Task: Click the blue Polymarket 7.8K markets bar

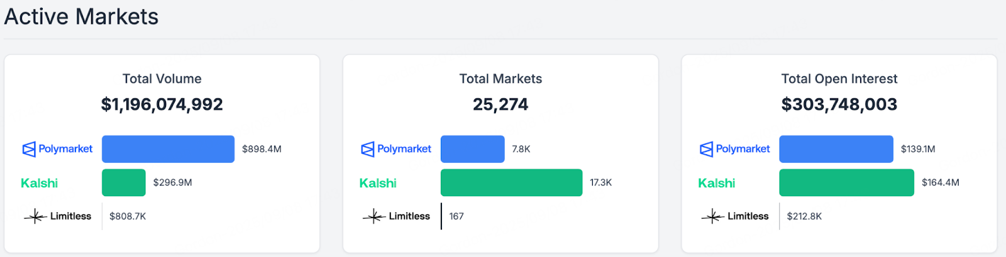Action: click(472, 149)
